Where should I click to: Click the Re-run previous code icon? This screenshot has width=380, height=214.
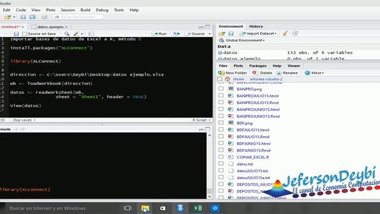tap(176, 34)
